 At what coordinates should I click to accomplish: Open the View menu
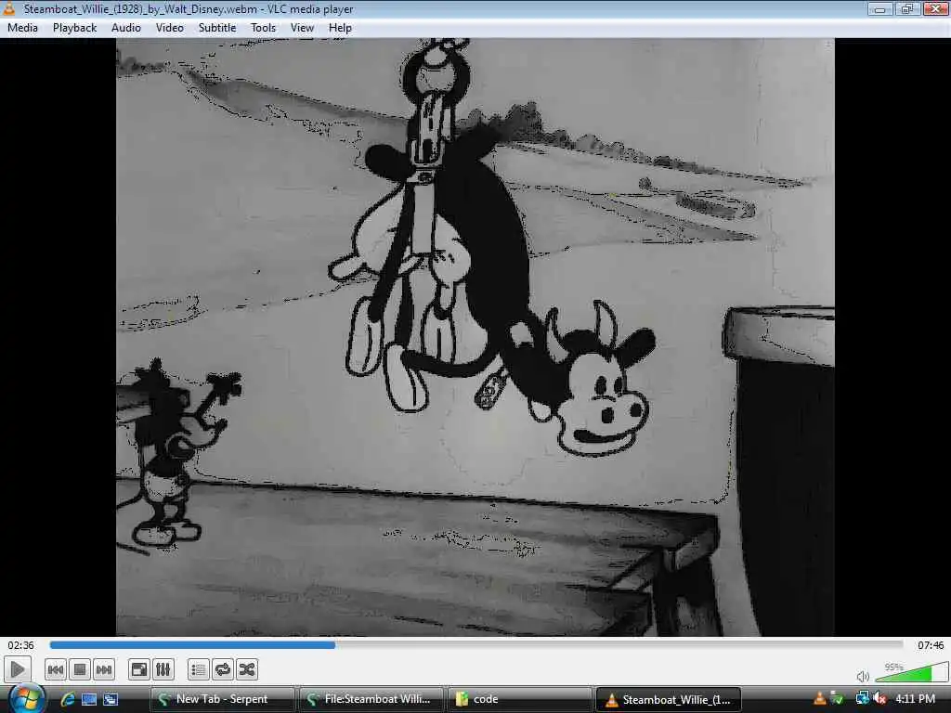click(x=302, y=28)
